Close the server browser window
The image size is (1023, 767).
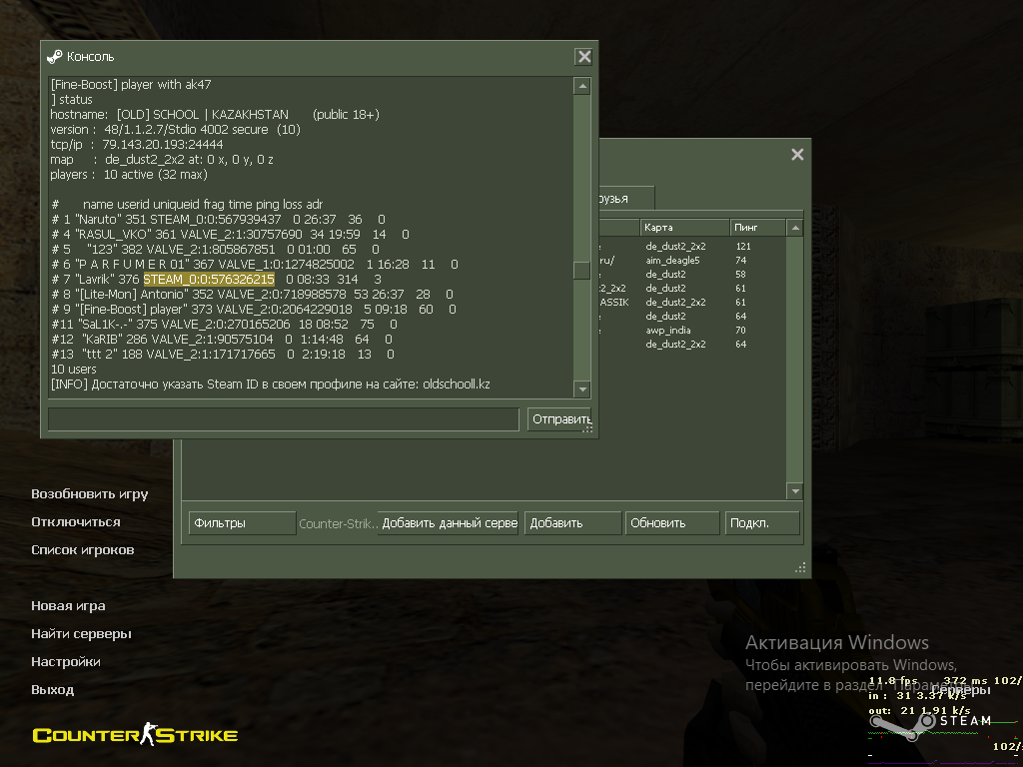[797, 155]
